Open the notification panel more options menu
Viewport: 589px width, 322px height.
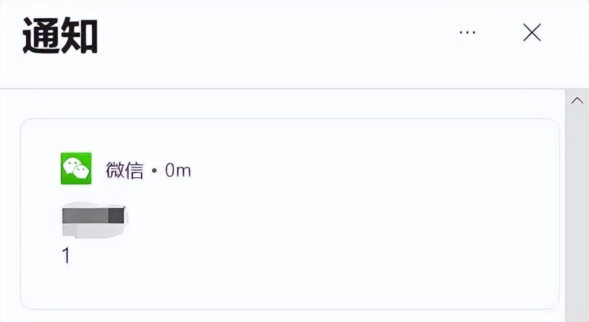(x=467, y=32)
